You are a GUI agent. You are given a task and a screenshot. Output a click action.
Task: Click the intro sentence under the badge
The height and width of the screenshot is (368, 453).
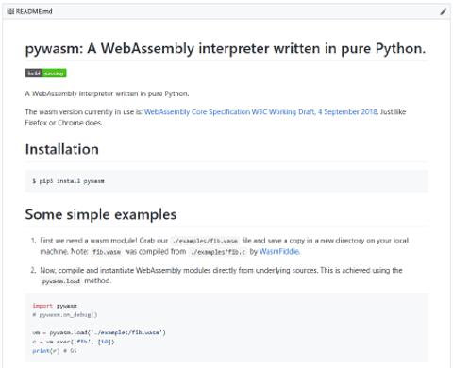[x=107, y=93]
